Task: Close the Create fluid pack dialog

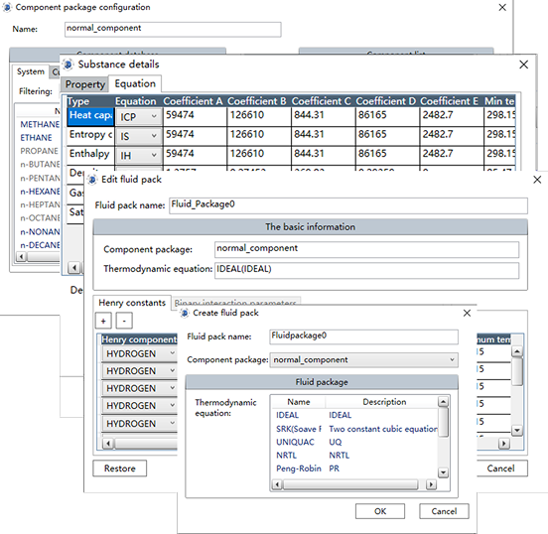Action: (467, 313)
